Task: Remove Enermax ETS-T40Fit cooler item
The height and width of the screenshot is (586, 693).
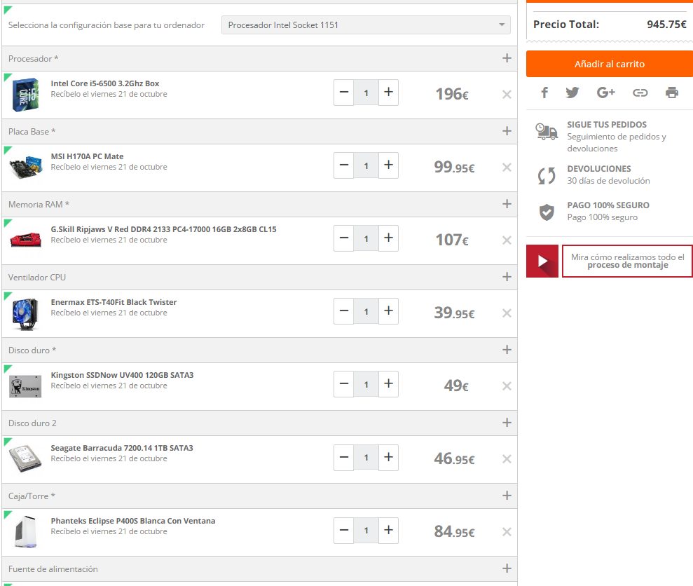Action: pyautogui.click(x=507, y=313)
